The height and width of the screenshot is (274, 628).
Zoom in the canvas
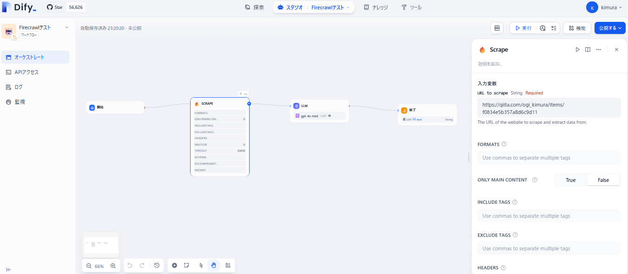point(113,266)
